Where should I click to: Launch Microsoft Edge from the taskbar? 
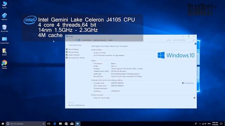tap(55, 124)
